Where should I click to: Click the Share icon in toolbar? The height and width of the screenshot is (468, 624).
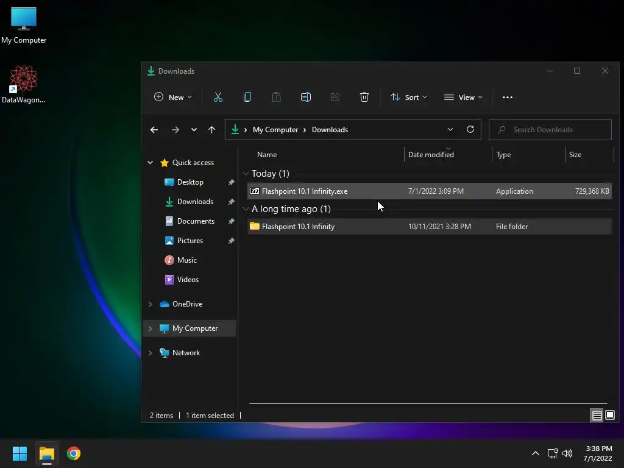335,97
